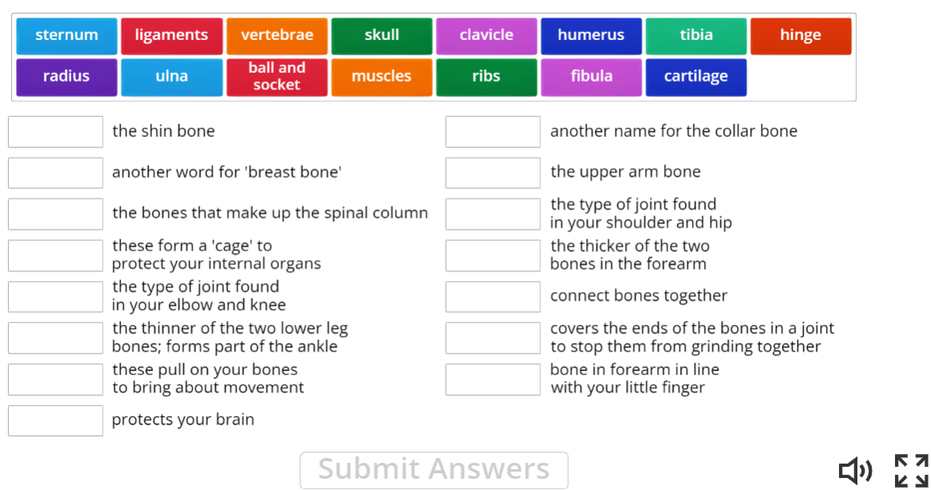Click the answer box beside 'the shin bone'

point(55,131)
